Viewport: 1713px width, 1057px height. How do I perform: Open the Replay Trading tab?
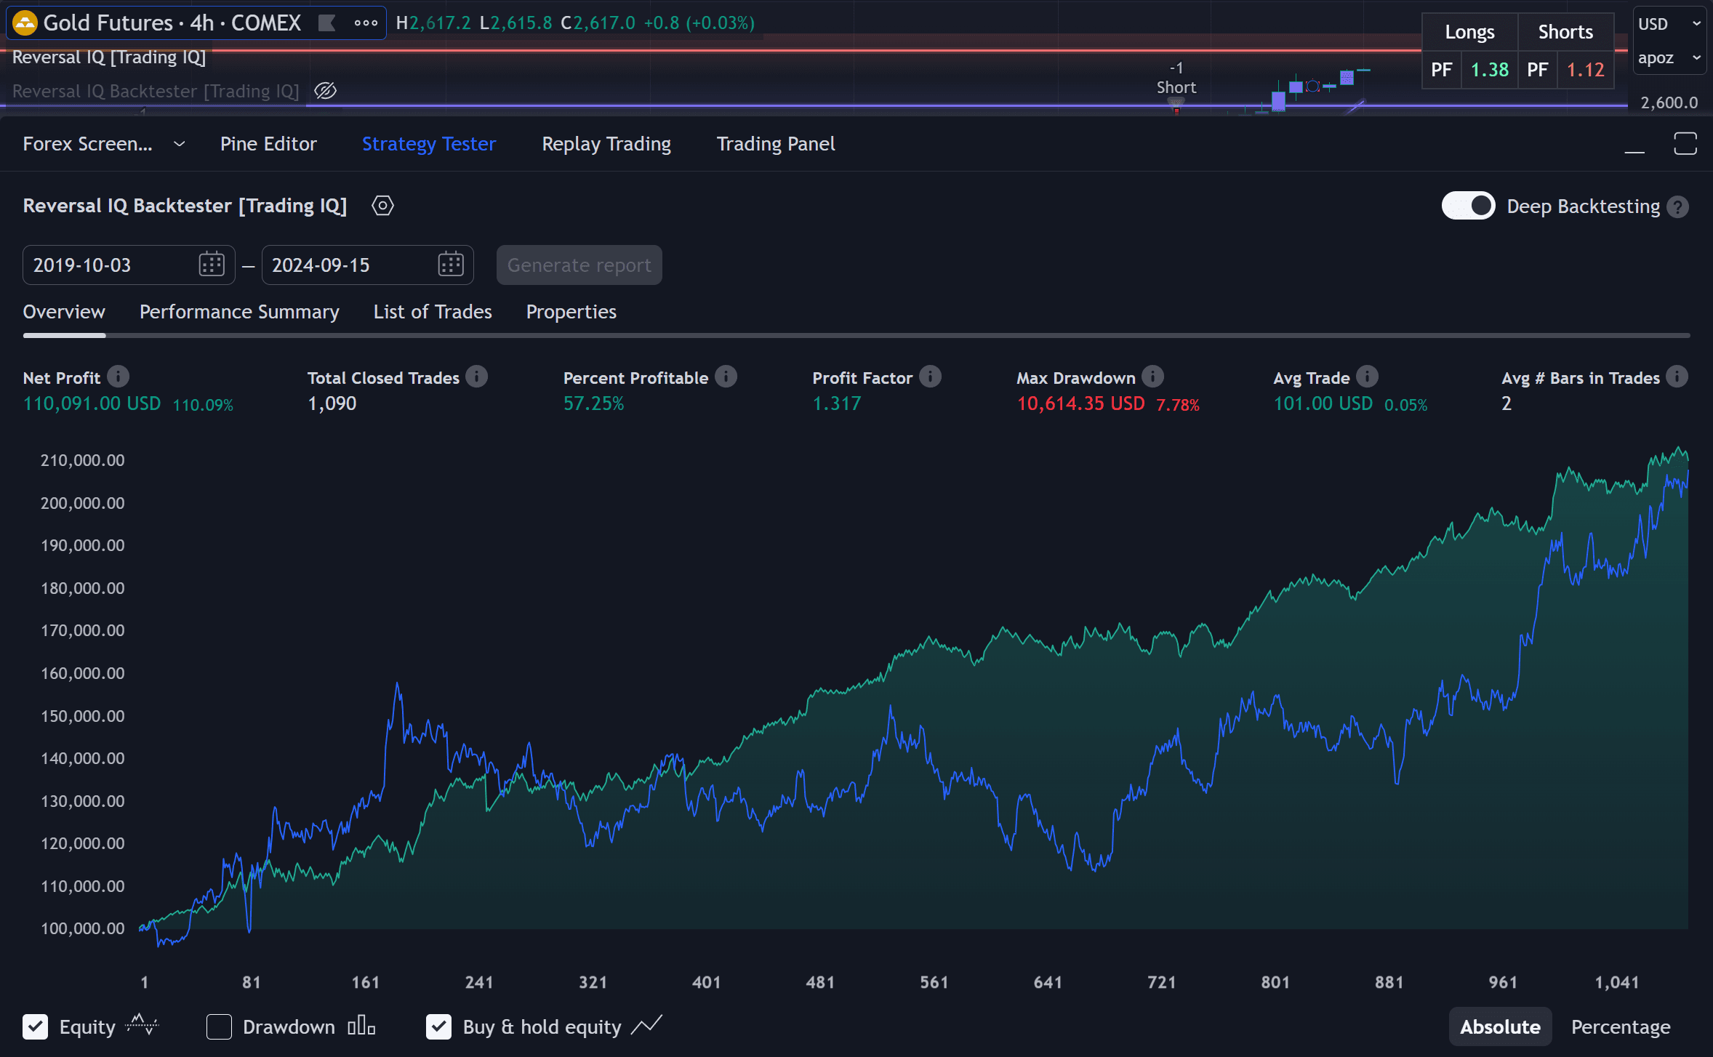[x=606, y=144]
